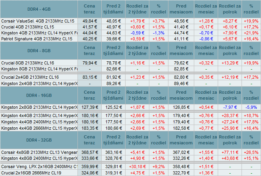
Task: Select "Crucial 2x4GB 2133MHz CL16" row name
Action: (30, 77)
